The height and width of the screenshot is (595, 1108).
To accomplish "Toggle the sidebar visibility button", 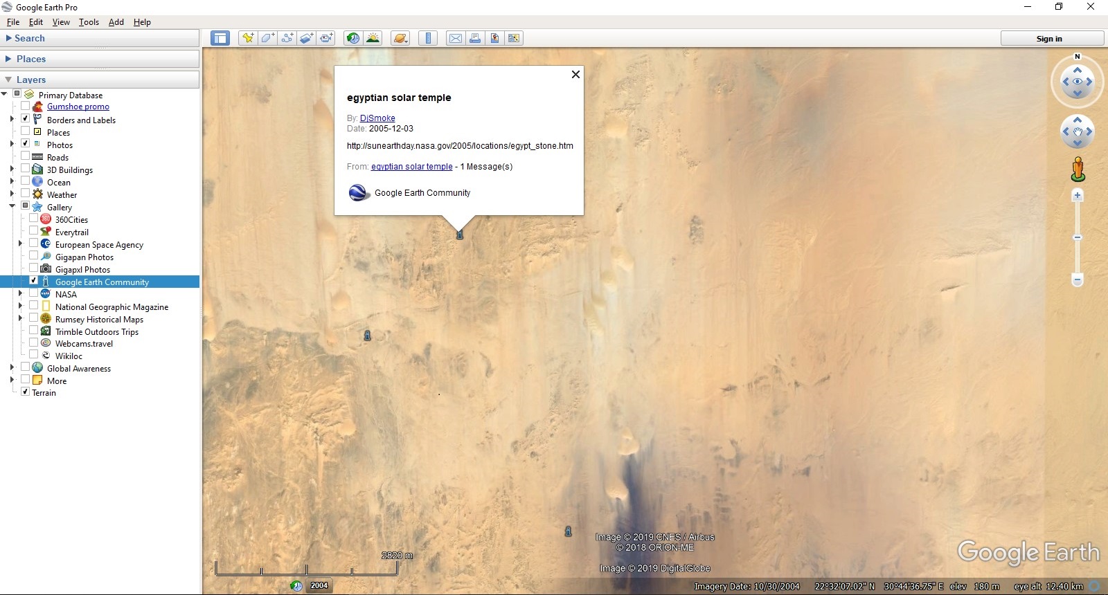I will pos(220,38).
